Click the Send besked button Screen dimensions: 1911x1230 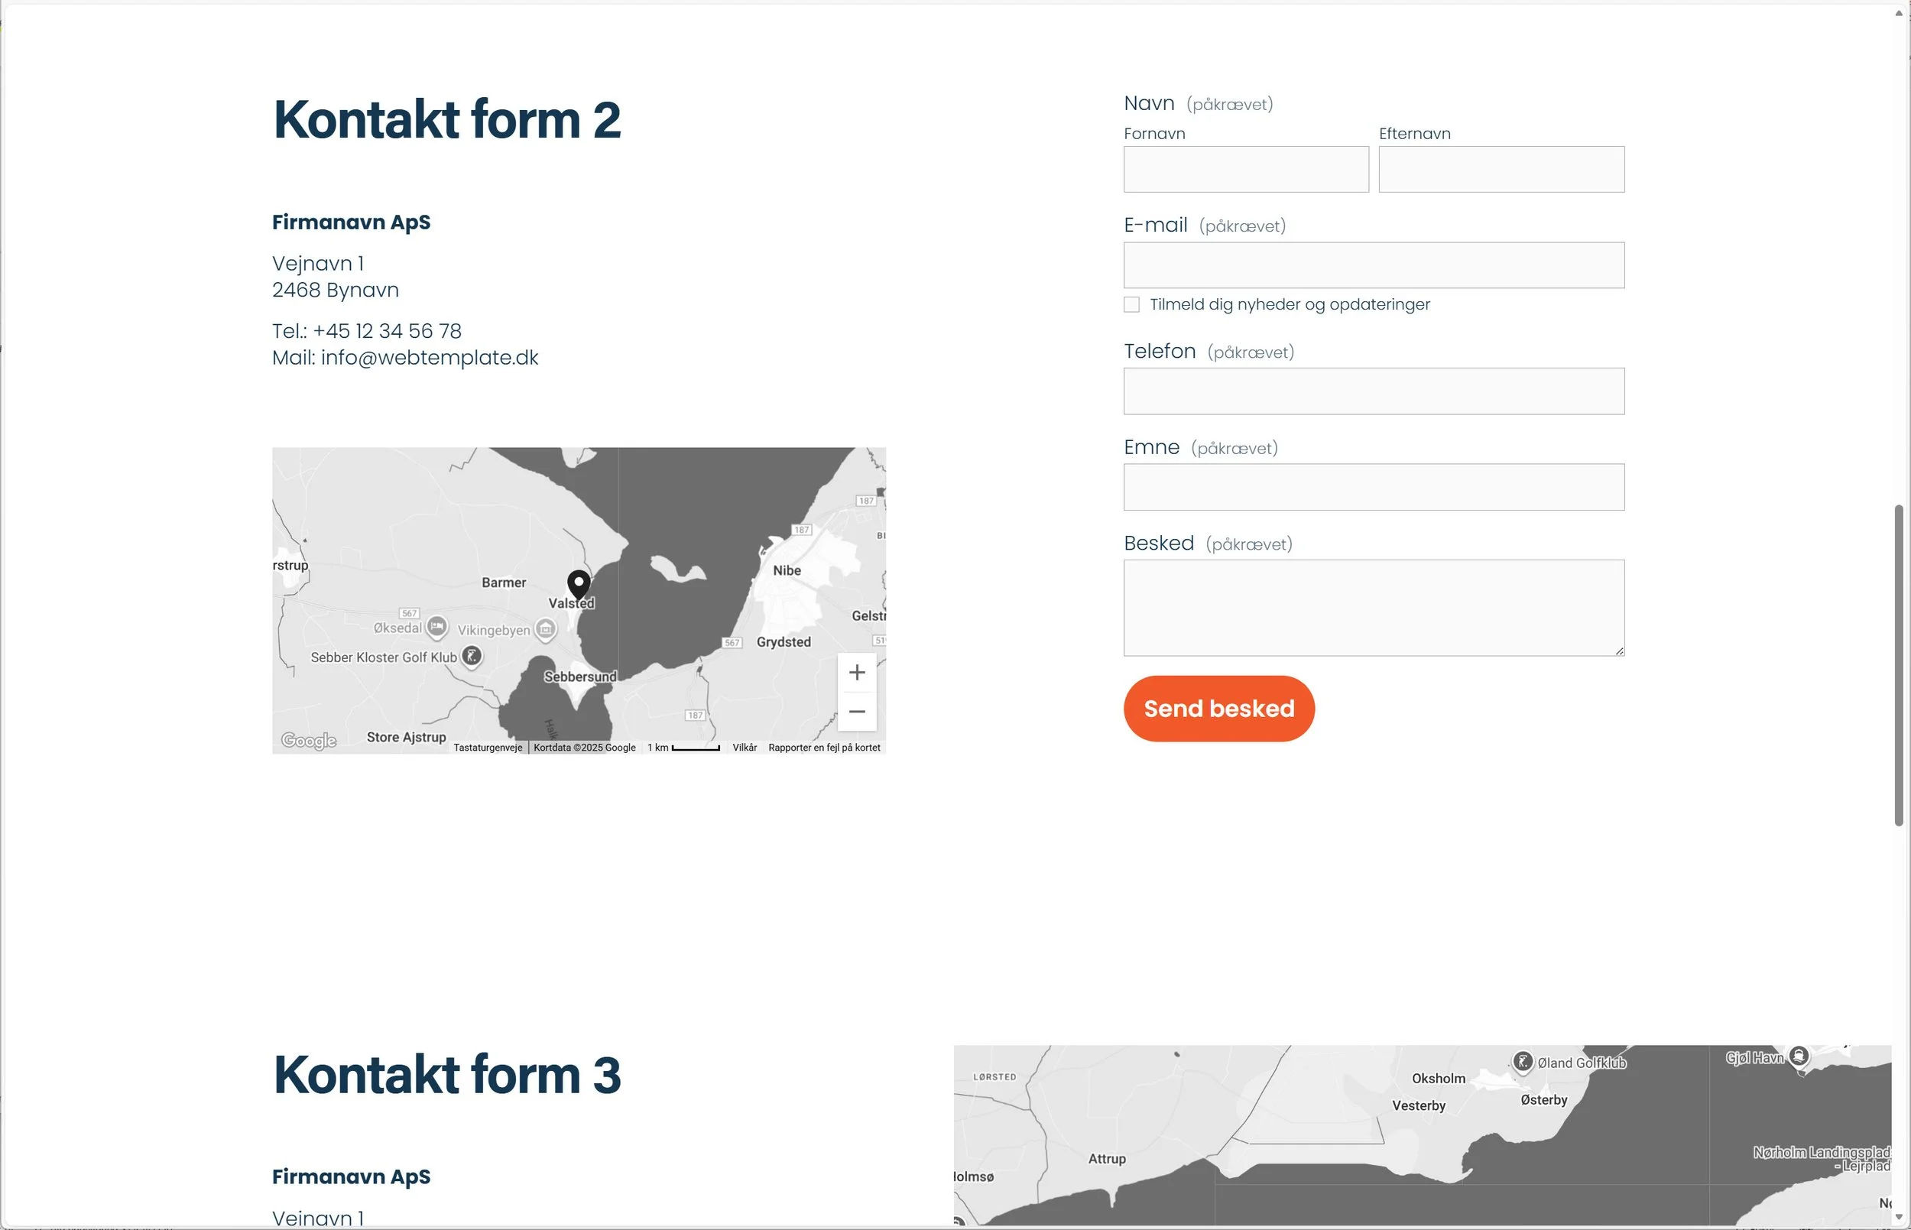pos(1218,709)
